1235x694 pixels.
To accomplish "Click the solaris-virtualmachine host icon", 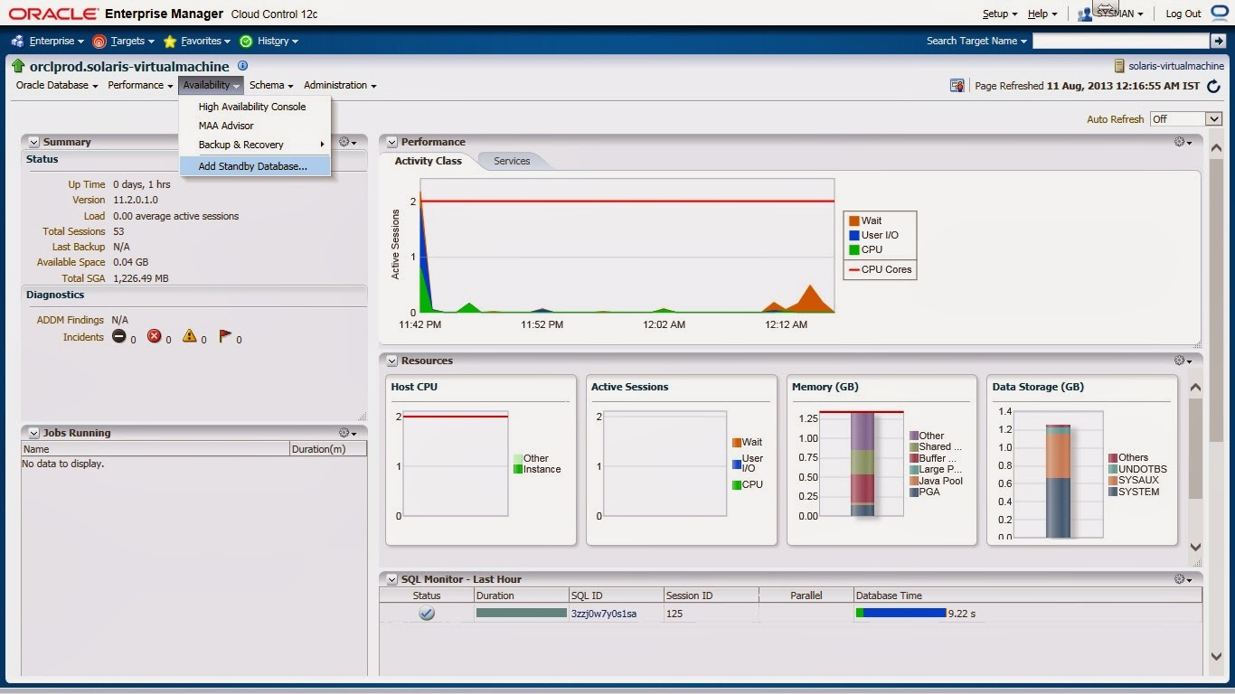I will pyautogui.click(x=1118, y=65).
